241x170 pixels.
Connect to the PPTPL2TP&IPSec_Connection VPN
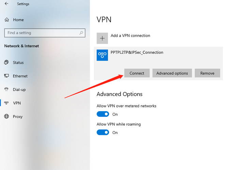pos(137,73)
